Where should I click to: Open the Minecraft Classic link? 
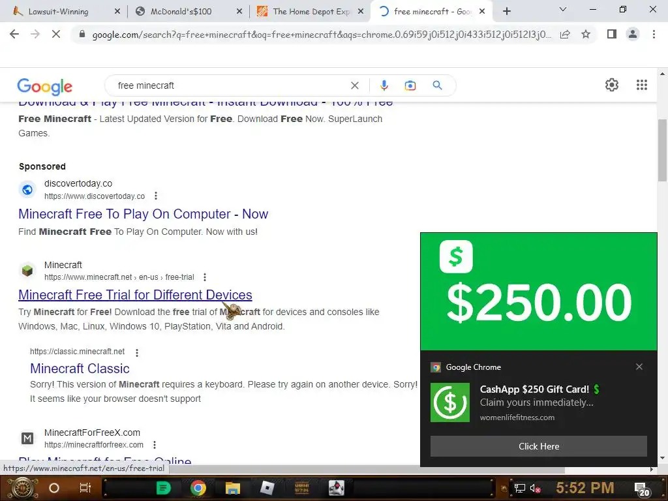click(x=80, y=369)
